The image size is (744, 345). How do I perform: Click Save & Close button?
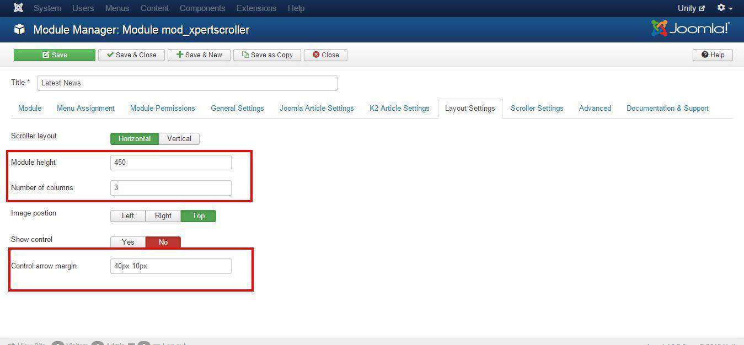point(131,55)
